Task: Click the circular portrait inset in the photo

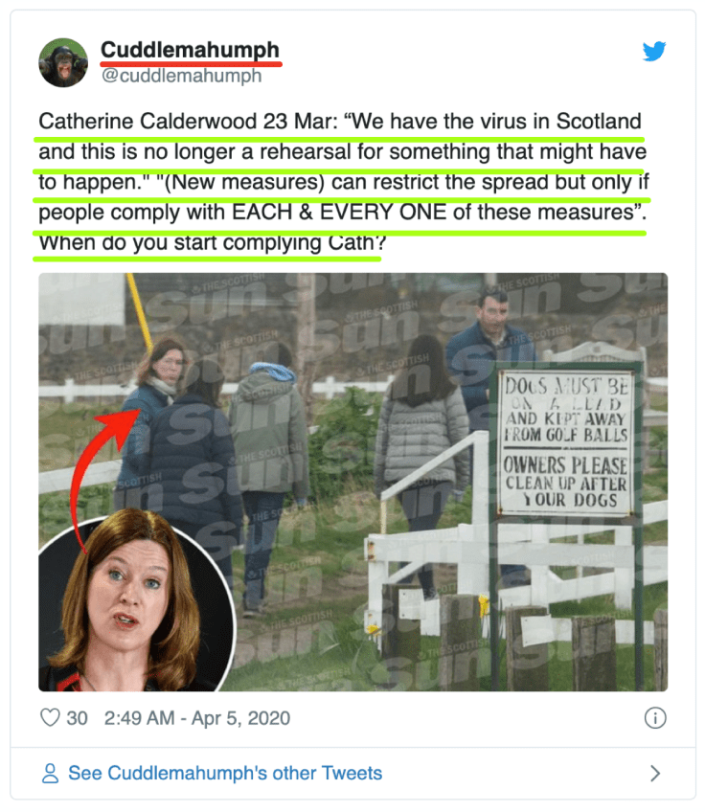Action: click(136, 603)
